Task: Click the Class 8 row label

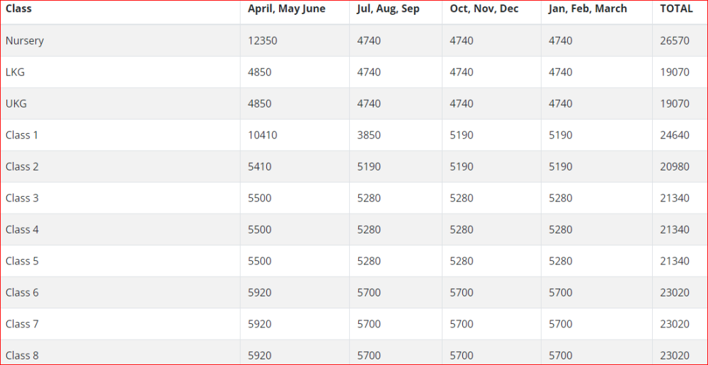Action: [22, 355]
